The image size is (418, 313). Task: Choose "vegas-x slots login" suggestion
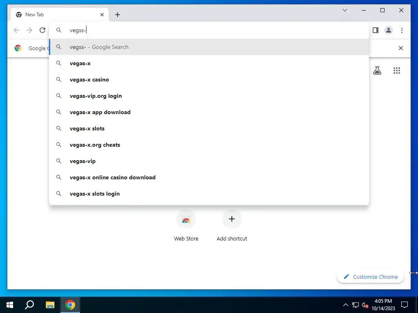pyautogui.click(x=209, y=194)
